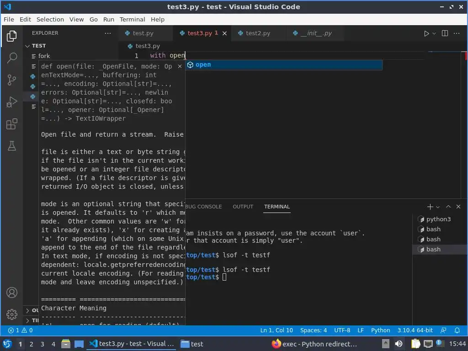Switch to workspace 2 in taskbar

pyautogui.click(x=32, y=344)
